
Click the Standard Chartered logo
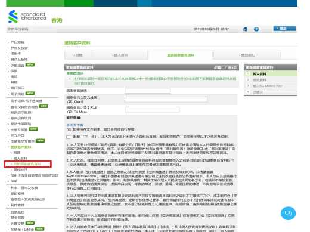coord(27,17)
